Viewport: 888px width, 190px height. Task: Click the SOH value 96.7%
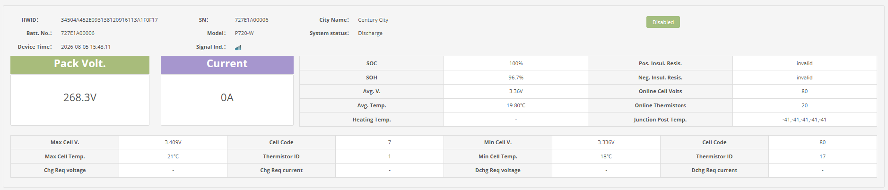tap(516, 78)
